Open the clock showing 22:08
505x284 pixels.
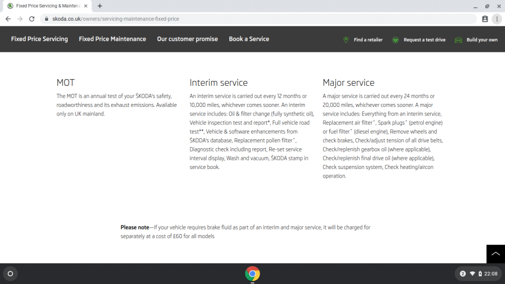490,274
